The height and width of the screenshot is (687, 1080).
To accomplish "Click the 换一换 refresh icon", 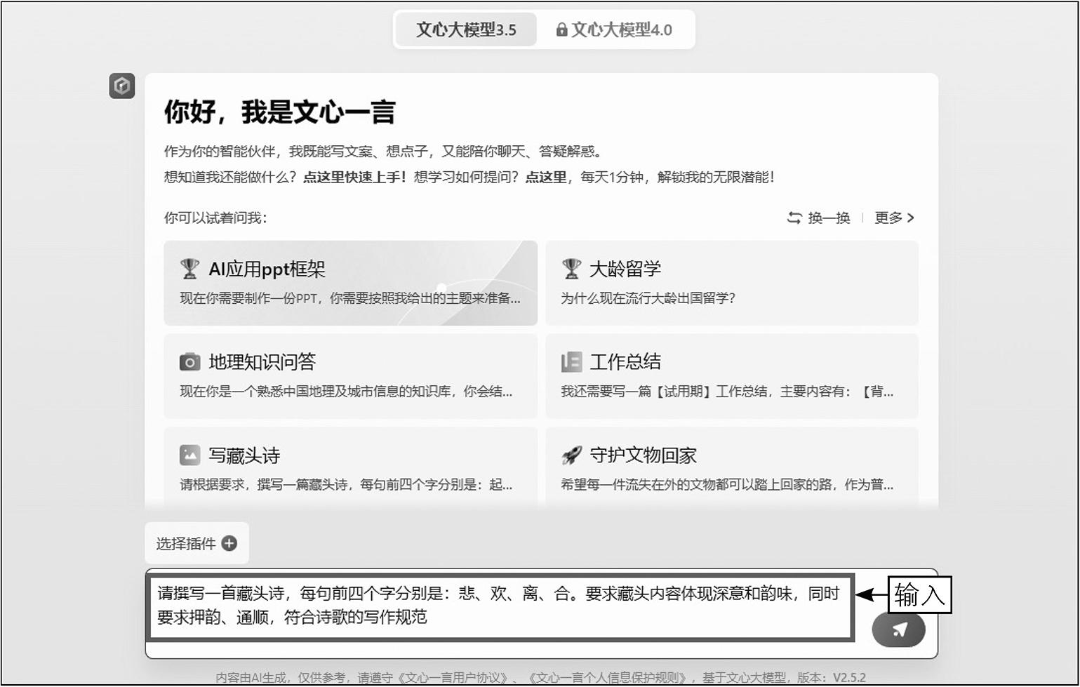I will click(x=794, y=218).
